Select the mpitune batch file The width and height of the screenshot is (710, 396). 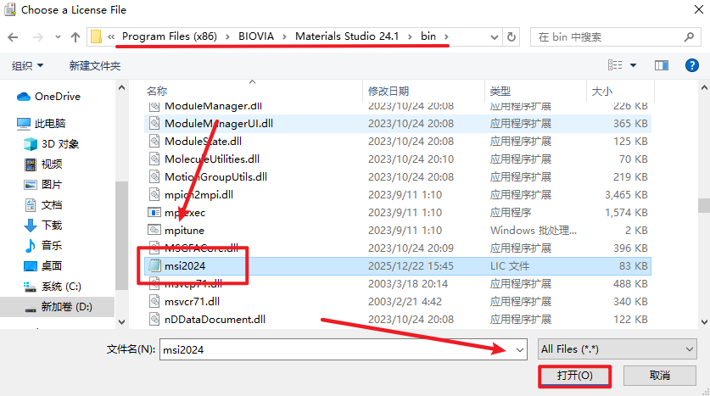tap(184, 230)
